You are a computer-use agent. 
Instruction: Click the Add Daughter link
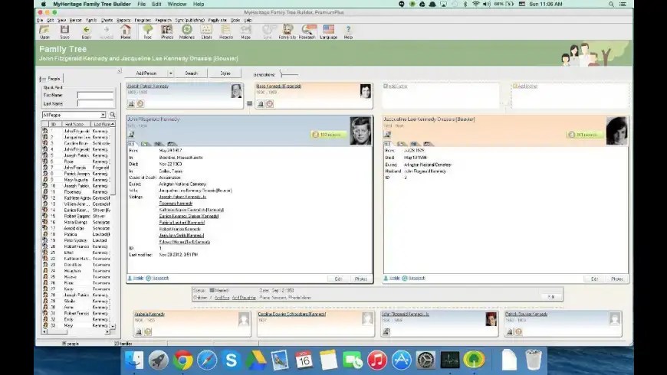pos(244,298)
